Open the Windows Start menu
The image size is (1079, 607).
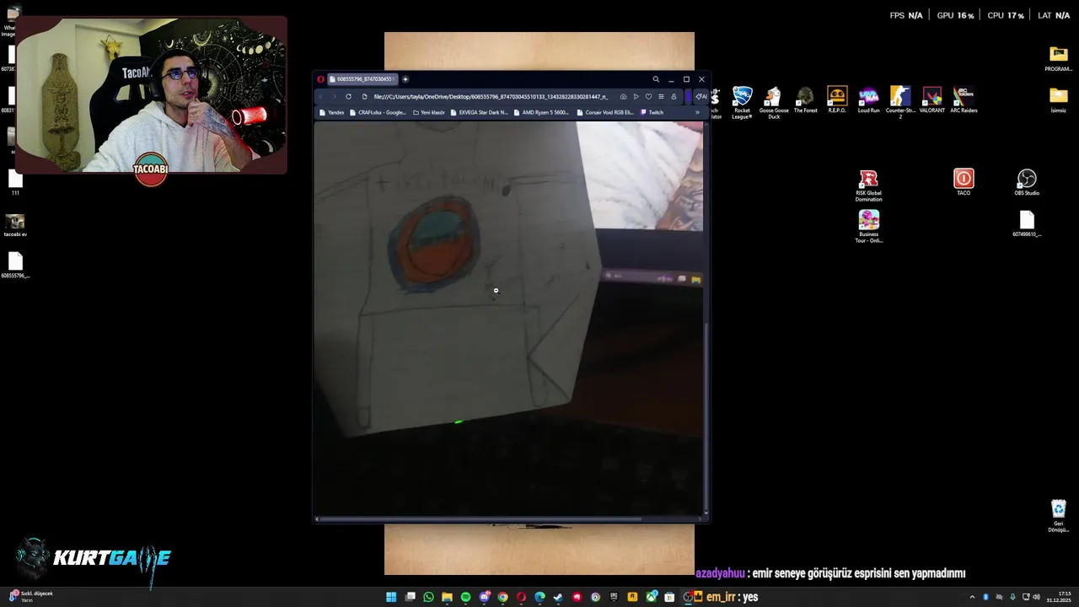(391, 597)
